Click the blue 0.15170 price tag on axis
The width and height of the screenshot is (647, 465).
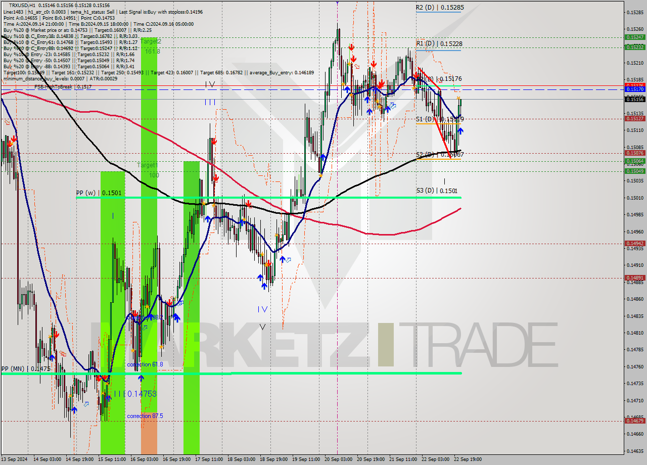point(635,89)
